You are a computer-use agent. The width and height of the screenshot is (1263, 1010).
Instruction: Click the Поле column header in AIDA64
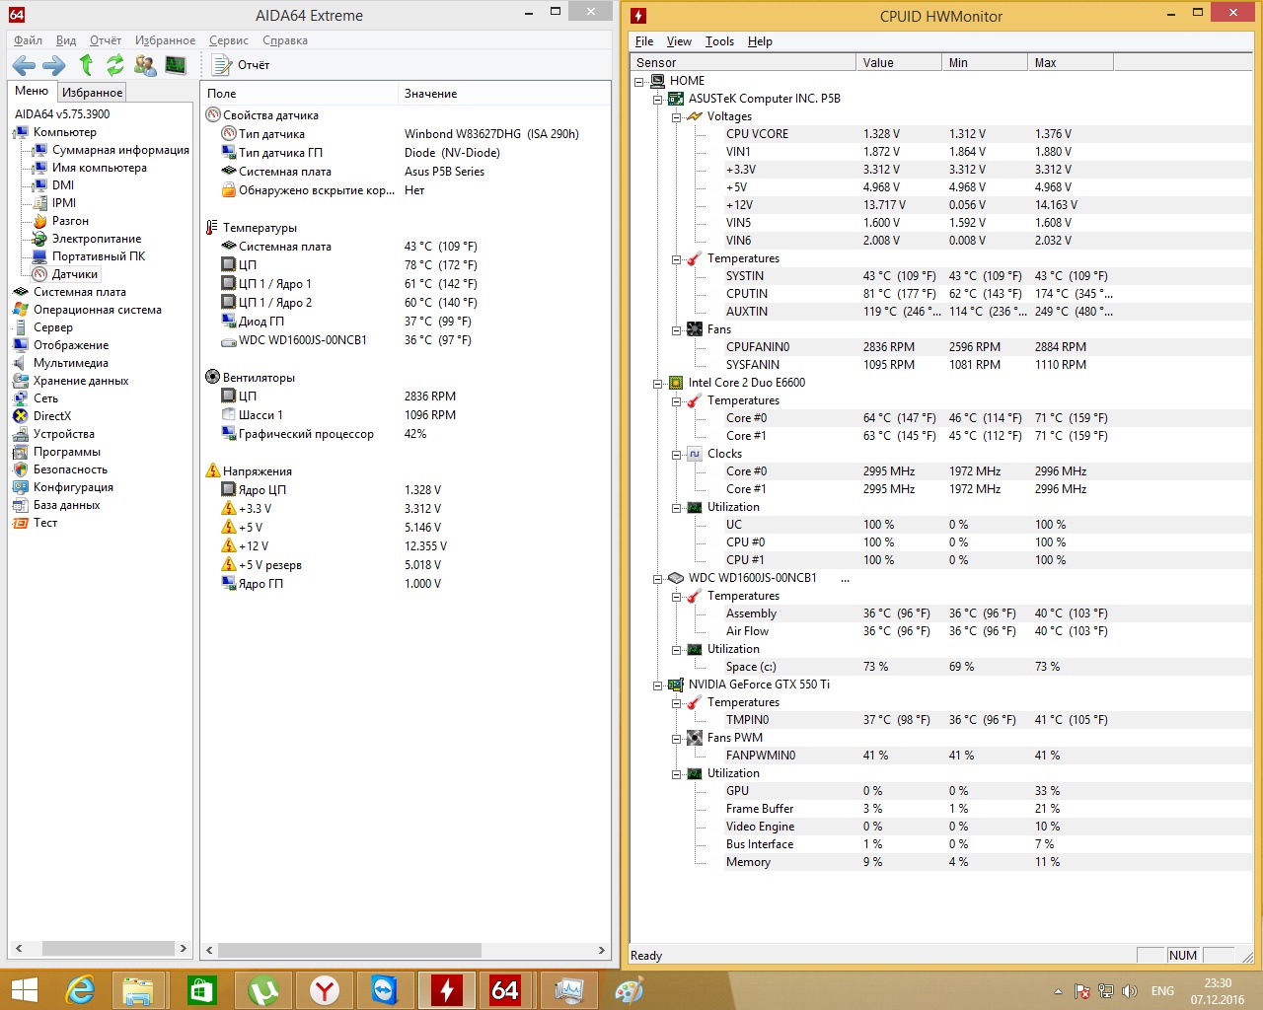tap(300, 94)
